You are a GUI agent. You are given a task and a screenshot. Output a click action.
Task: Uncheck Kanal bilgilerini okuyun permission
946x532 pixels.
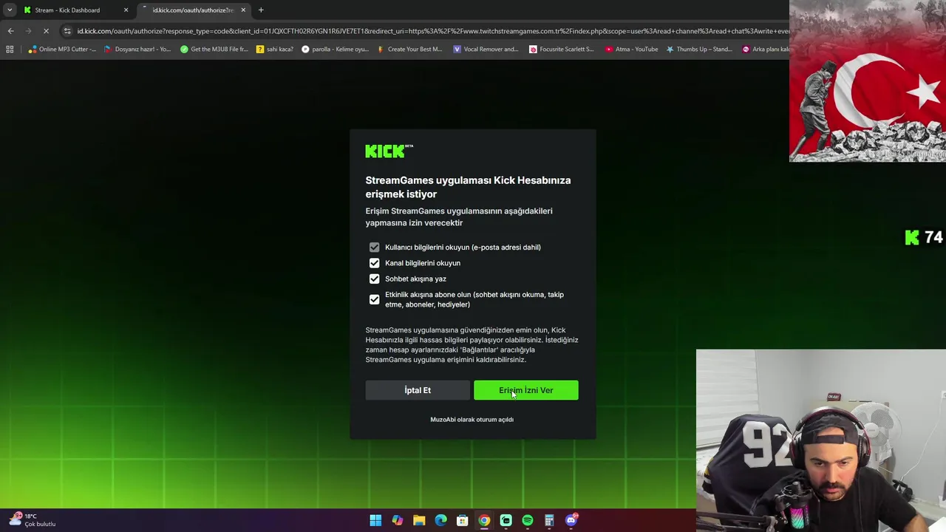(374, 263)
